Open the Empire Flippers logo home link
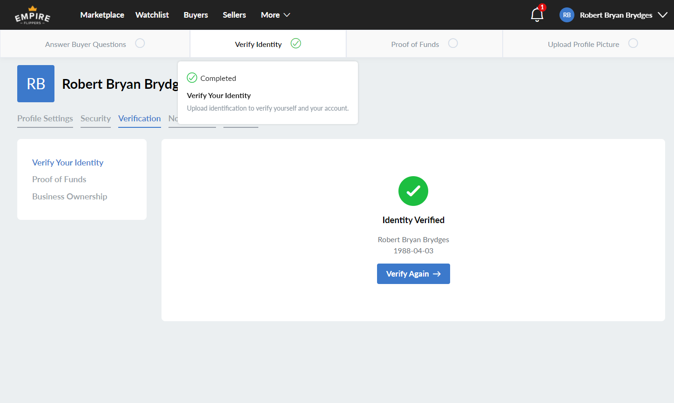The width and height of the screenshot is (674, 403). pyautogui.click(x=33, y=15)
